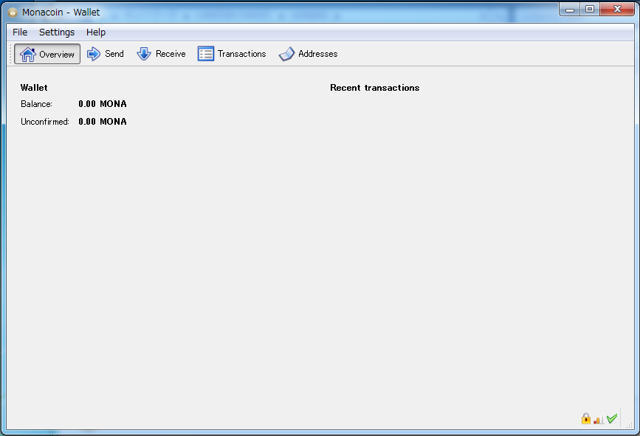Click the Recent transactions heading
The width and height of the screenshot is (640, 436).
click(x=375, y=88)
